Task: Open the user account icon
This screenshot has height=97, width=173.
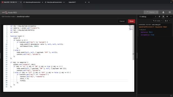Action: [x=163, y=12]
